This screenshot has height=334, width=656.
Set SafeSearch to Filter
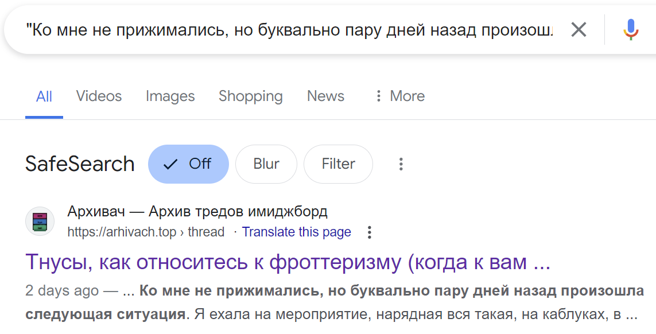point(338,164)
